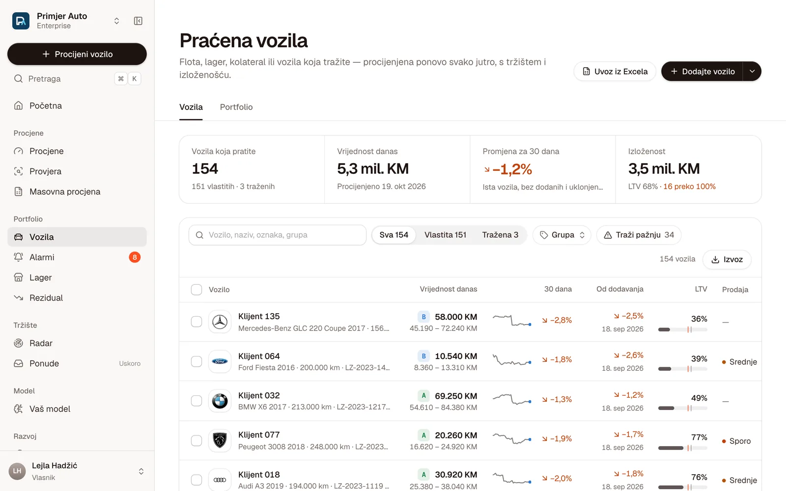Click Uvoz iz Excela button
Image resolution: width=786 pixels, height=491 pixels.
(615, 71)
